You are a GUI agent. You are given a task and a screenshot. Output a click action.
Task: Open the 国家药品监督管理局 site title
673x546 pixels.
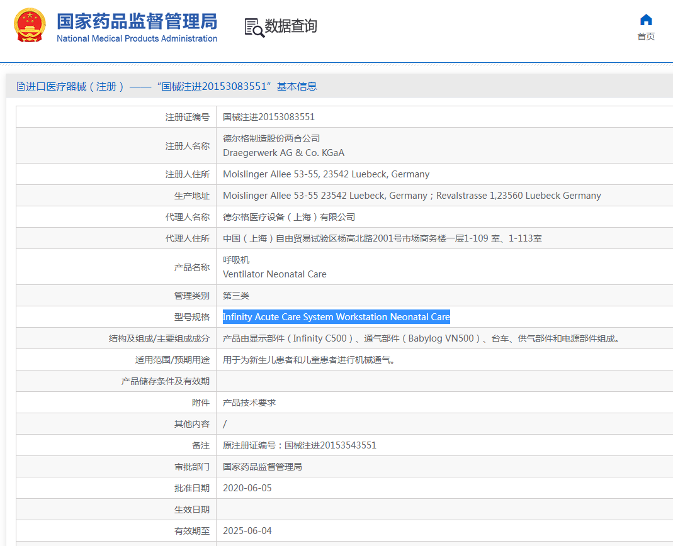(137, 21)
